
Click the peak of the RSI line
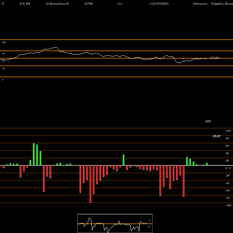click(x=56, y=47)
